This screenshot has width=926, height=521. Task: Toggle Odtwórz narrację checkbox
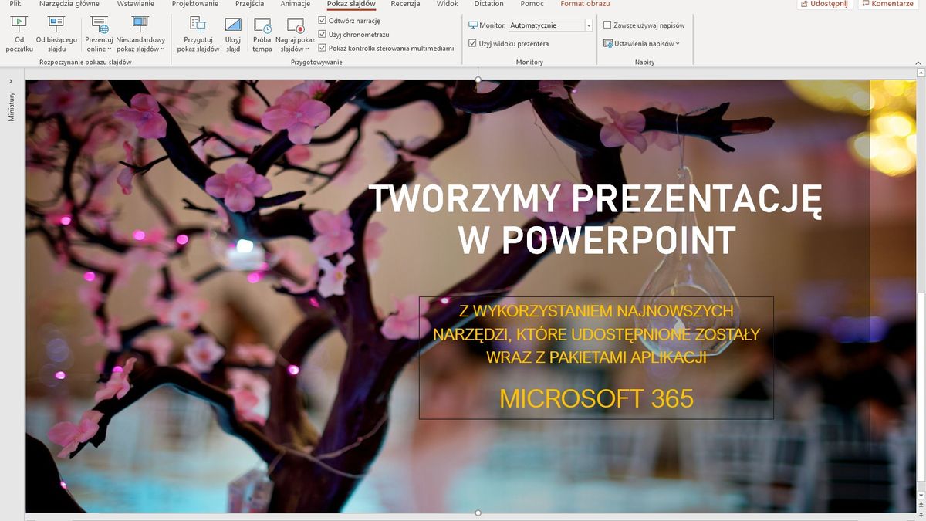click(x=323, y=21)
